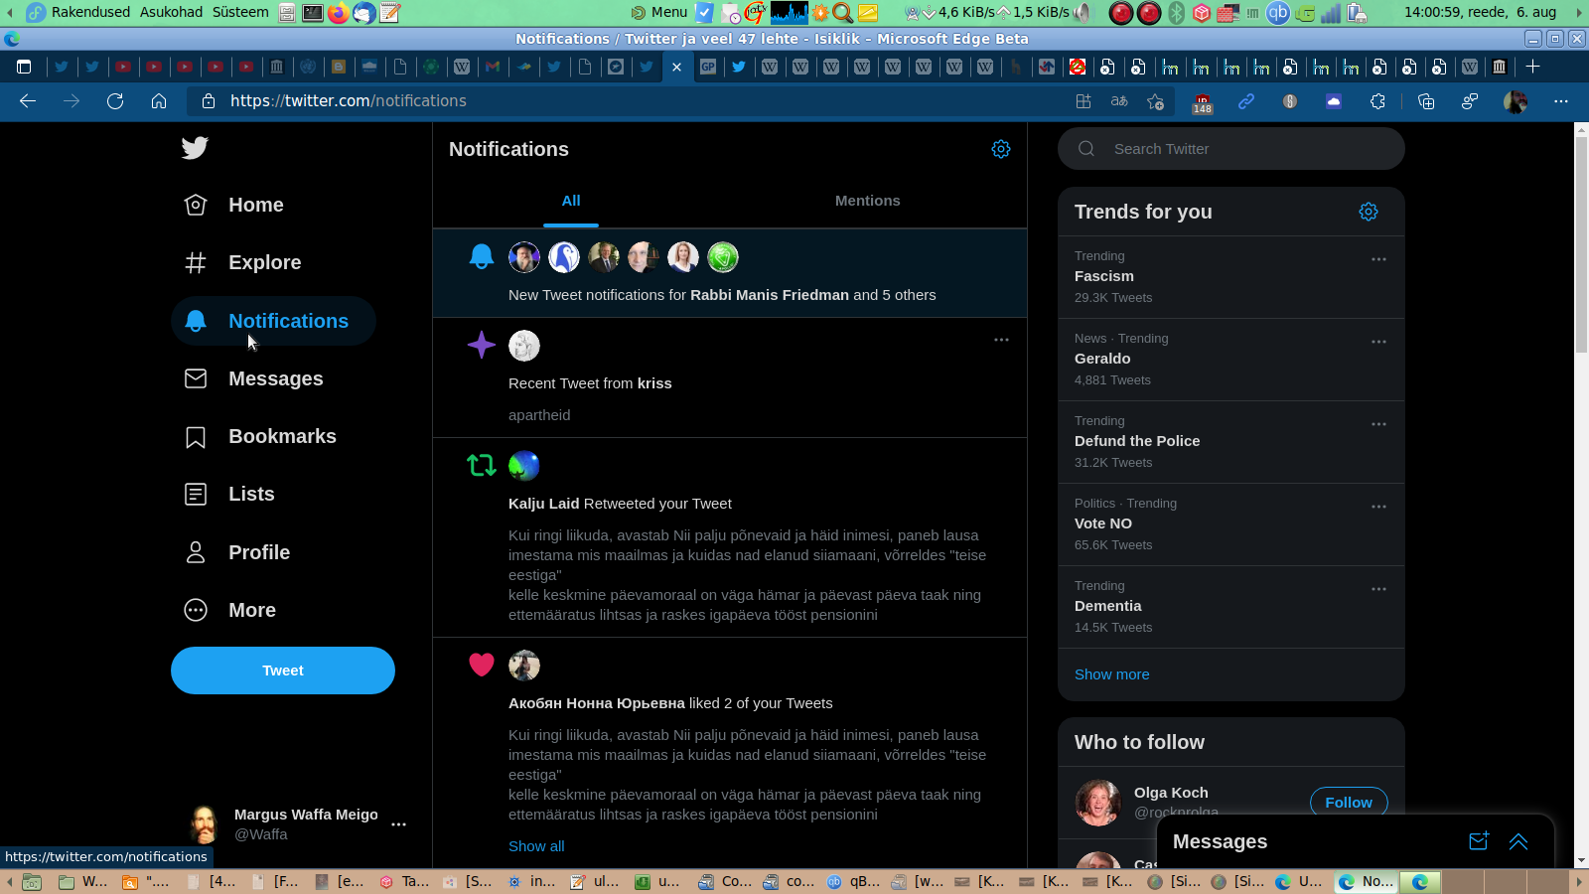Open the Geraldo news trend
Image resolution: width=1589 pixels, height=894 pixels.
click(1231, 360)
